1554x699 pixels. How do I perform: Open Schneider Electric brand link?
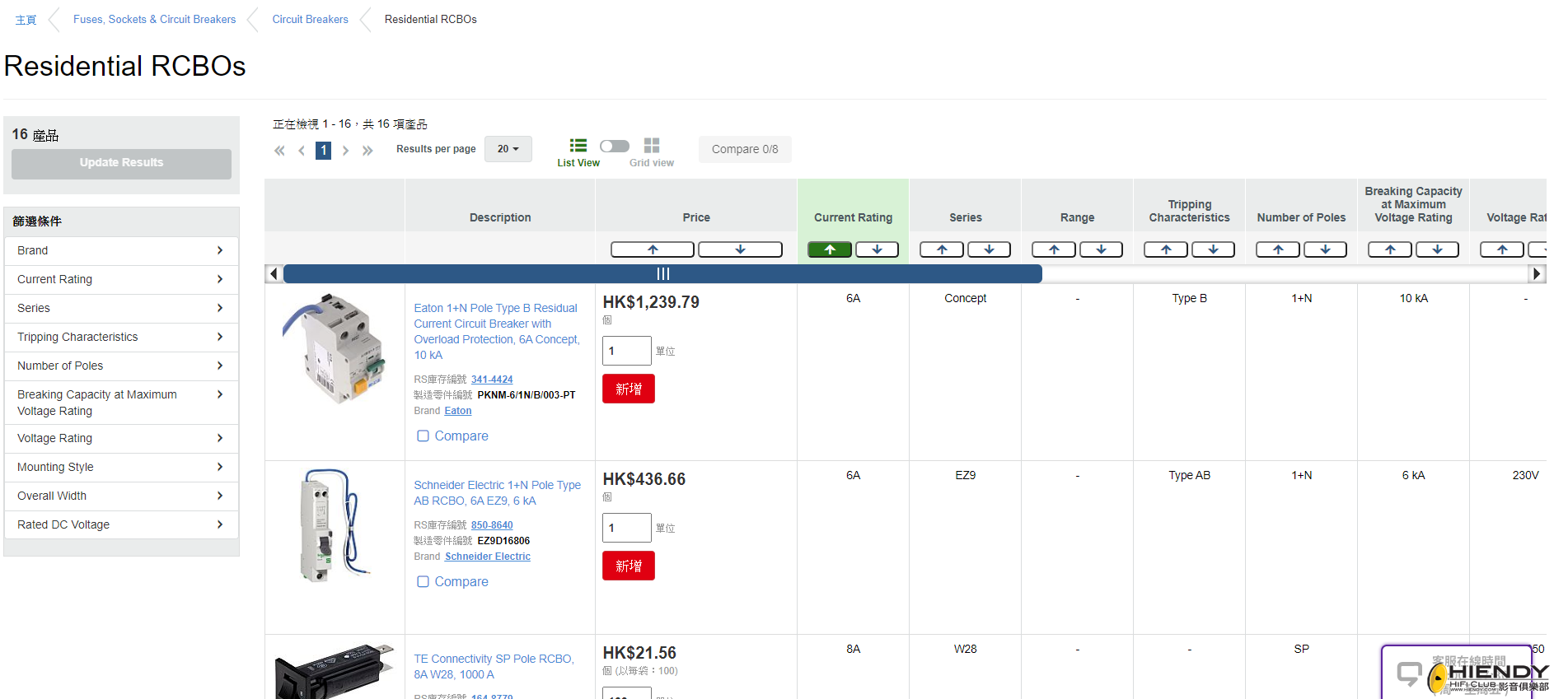(488, 557)
